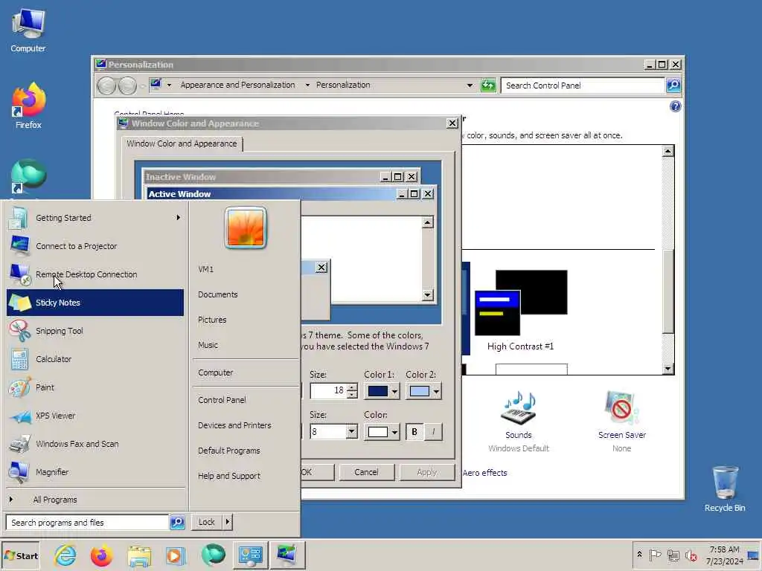Launch Snipping Tool from Start menu
The image size is (762, 571).
(95, 331)
